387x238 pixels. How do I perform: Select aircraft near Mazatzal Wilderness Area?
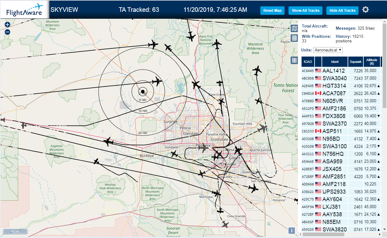pyautogui.click(x=257, y=70)
